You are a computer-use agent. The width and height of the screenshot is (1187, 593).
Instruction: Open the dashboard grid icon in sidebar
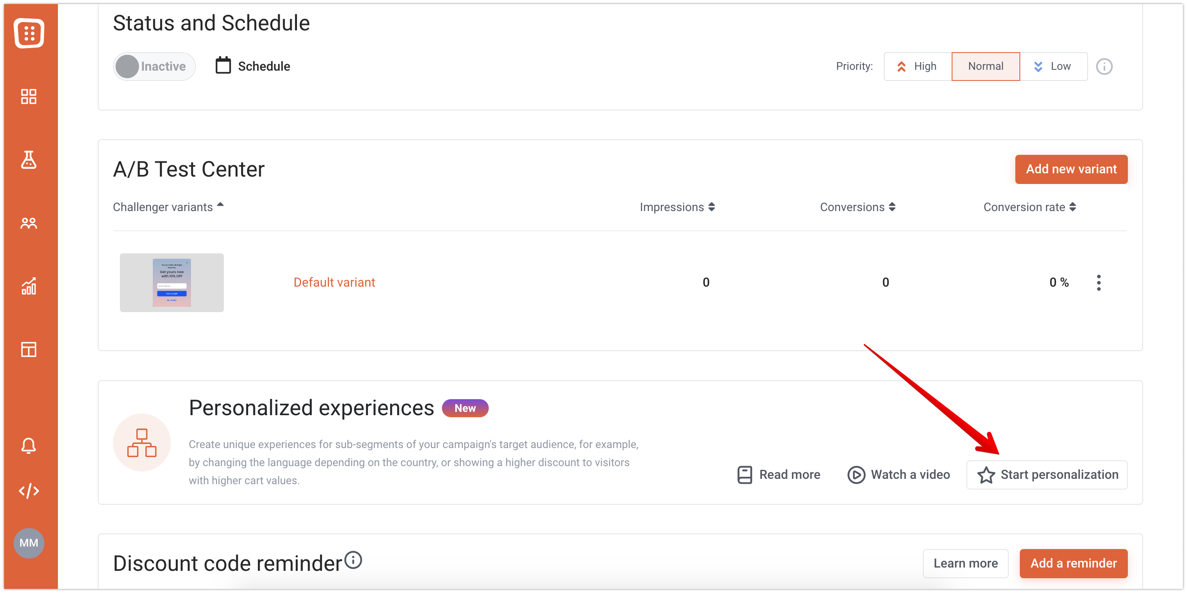click(29, 96)
